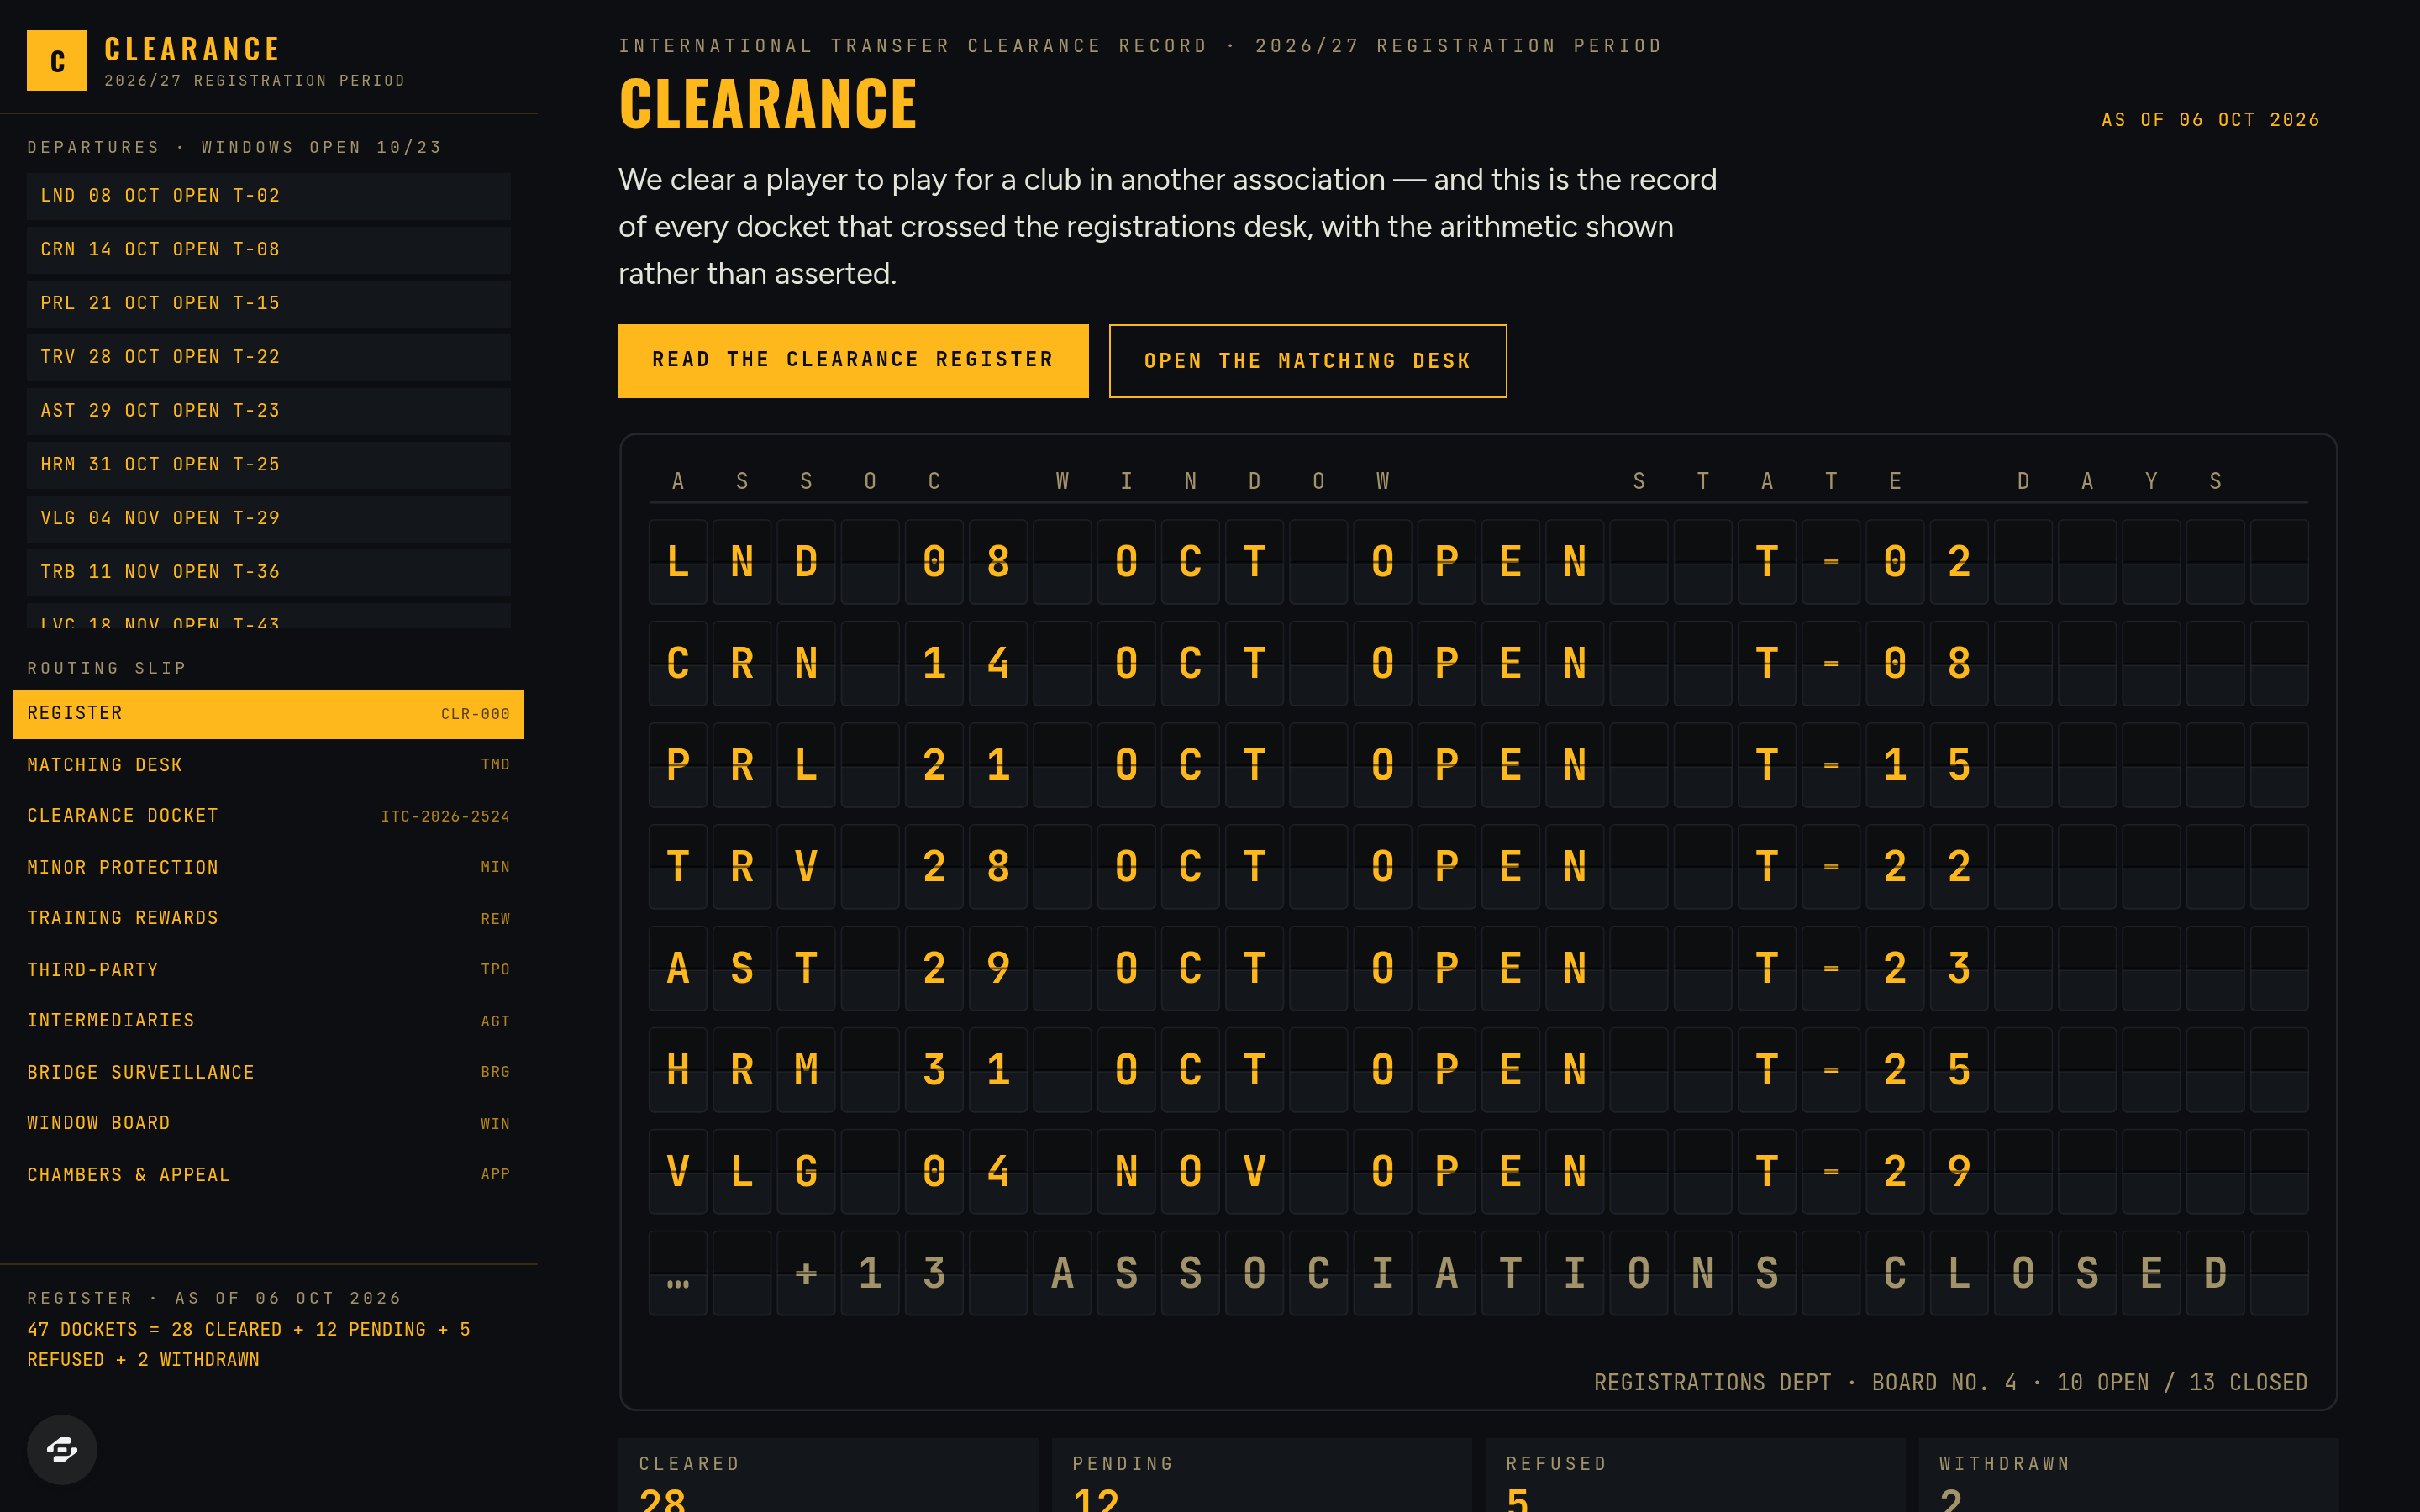Select AST 29 OCT departure entry

pyautogui.click(x=268, y=411)
